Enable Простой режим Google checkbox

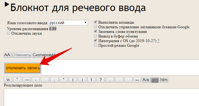(96, 45)
